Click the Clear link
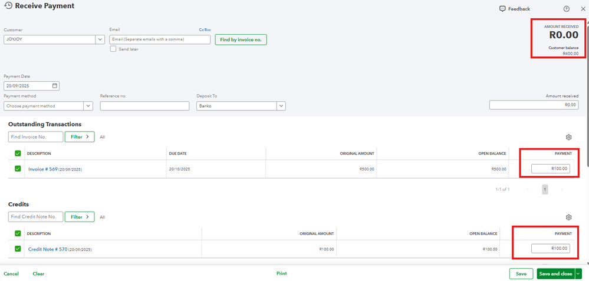 tap(38, 274)
